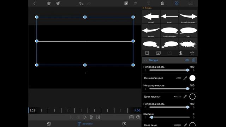Duplicate layer with stacked plus icon
The image size is (226, 127).
click(x=158, y=53)
